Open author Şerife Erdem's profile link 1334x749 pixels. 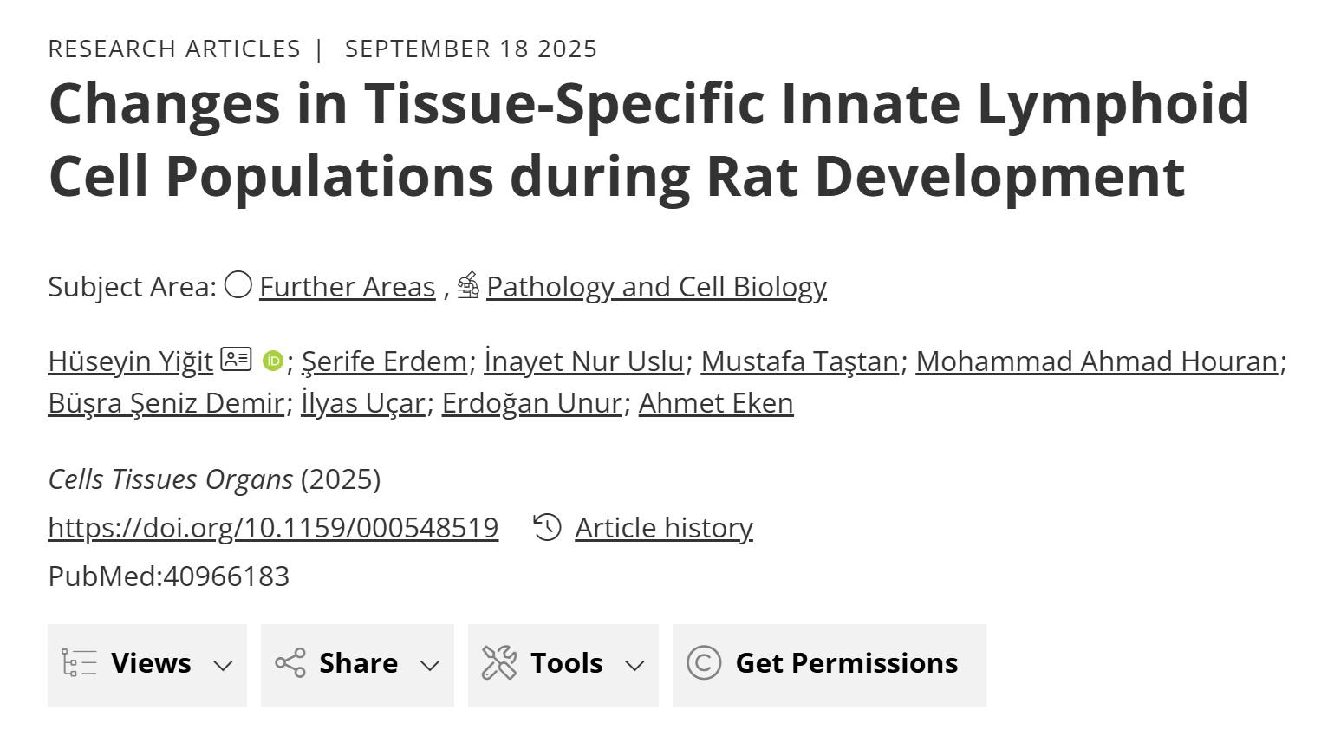[x=384, y=361]
